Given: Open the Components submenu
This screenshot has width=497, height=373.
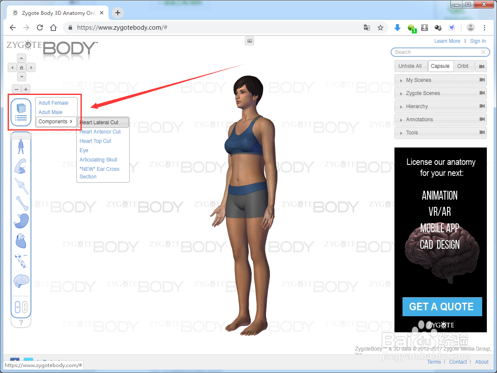Looking at the screenshot, I should tap(56, 122).
